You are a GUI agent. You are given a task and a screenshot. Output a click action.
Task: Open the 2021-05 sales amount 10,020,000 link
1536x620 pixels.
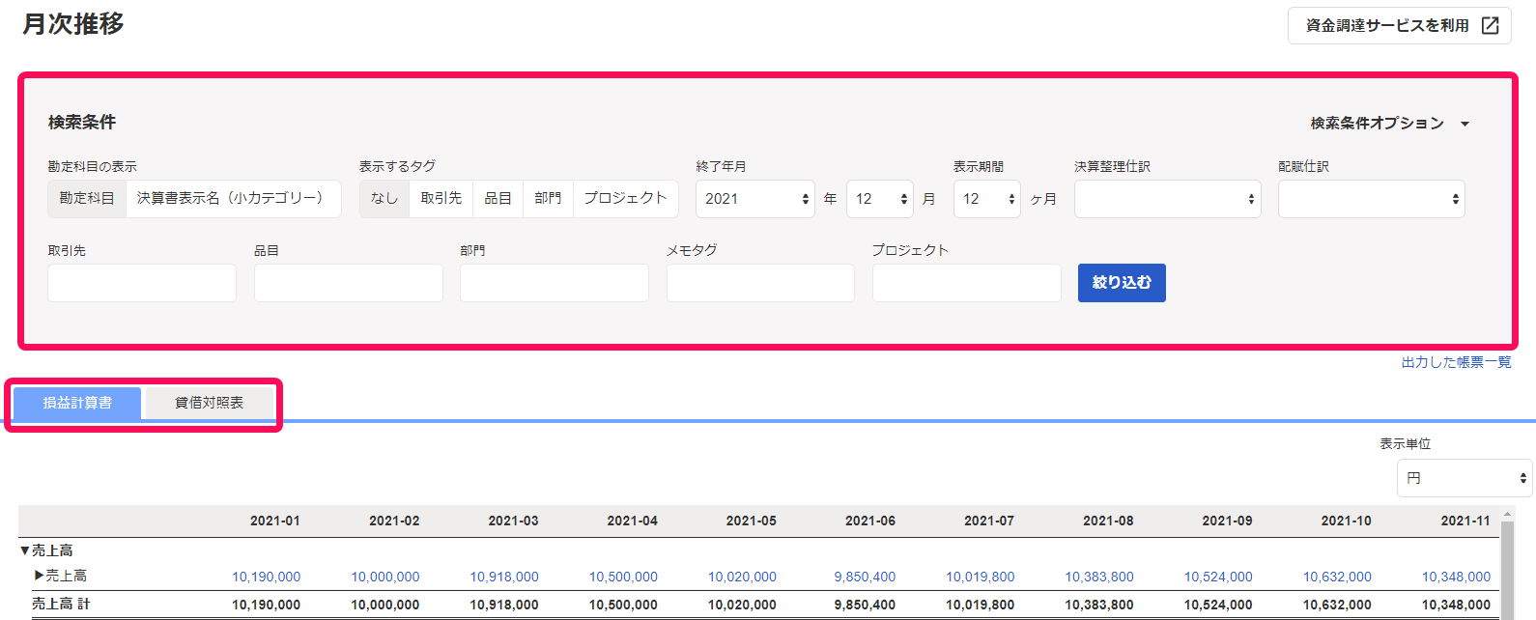[x=742, y=577]
